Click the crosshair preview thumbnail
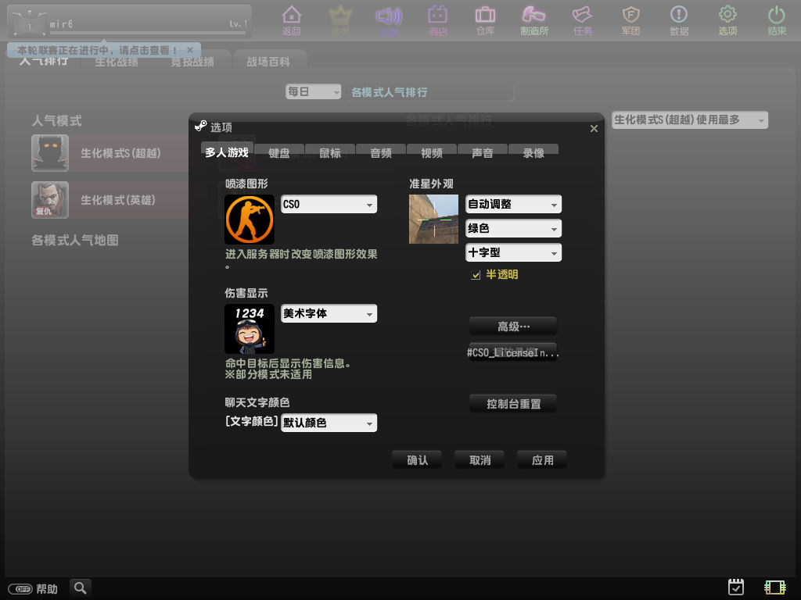 [433, 219]
